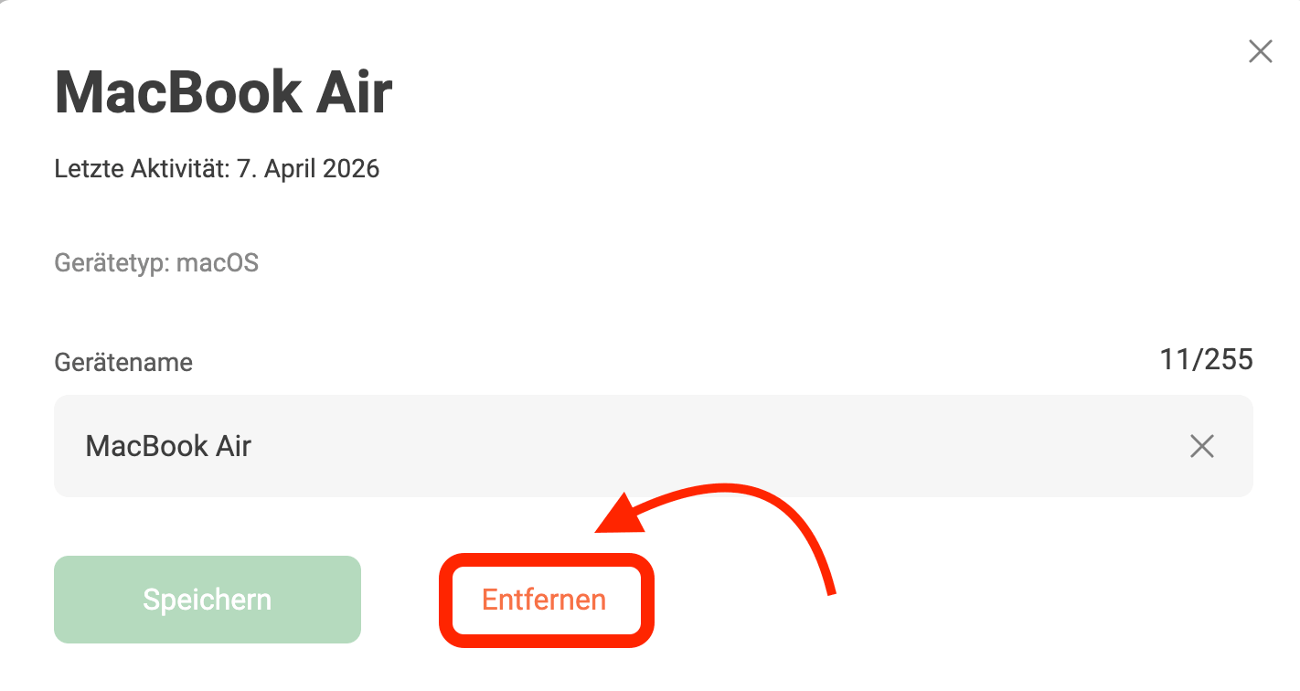Clear the Gerätename field with its X icon
This screenshot has height=691, width=1300.
pyautogui.click(x=1201, y=446)
